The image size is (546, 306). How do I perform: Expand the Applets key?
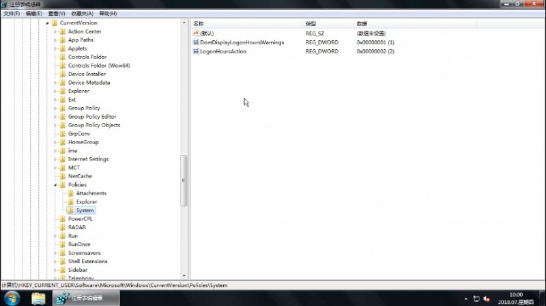click(55, 48)
